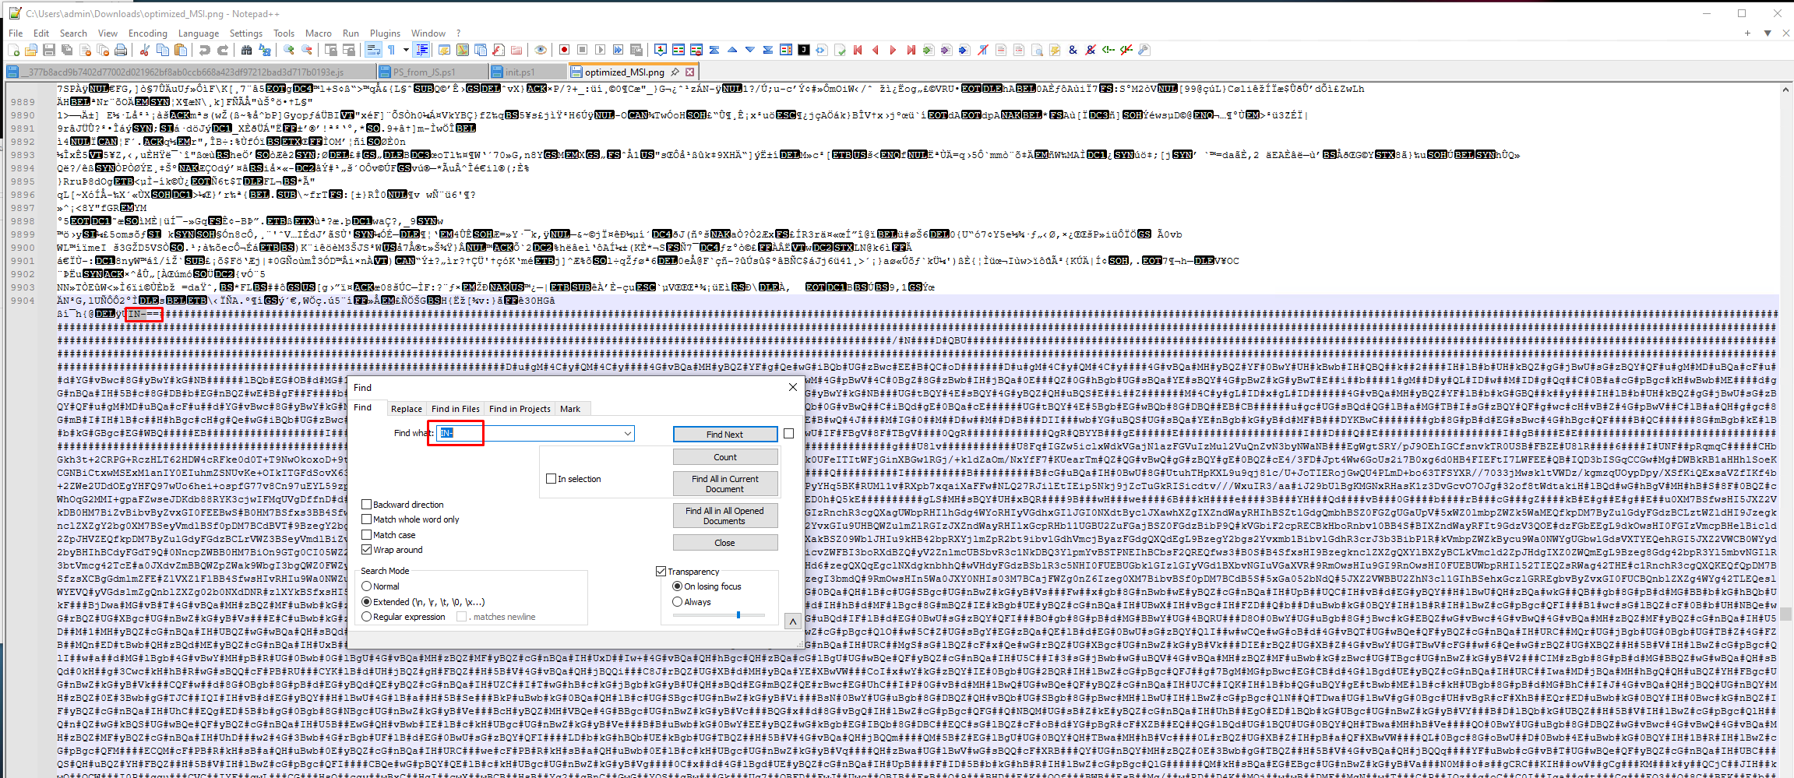Play back the recorded macro icon
The width and height of the screenshot is (1794, 778).
point(601,50)
